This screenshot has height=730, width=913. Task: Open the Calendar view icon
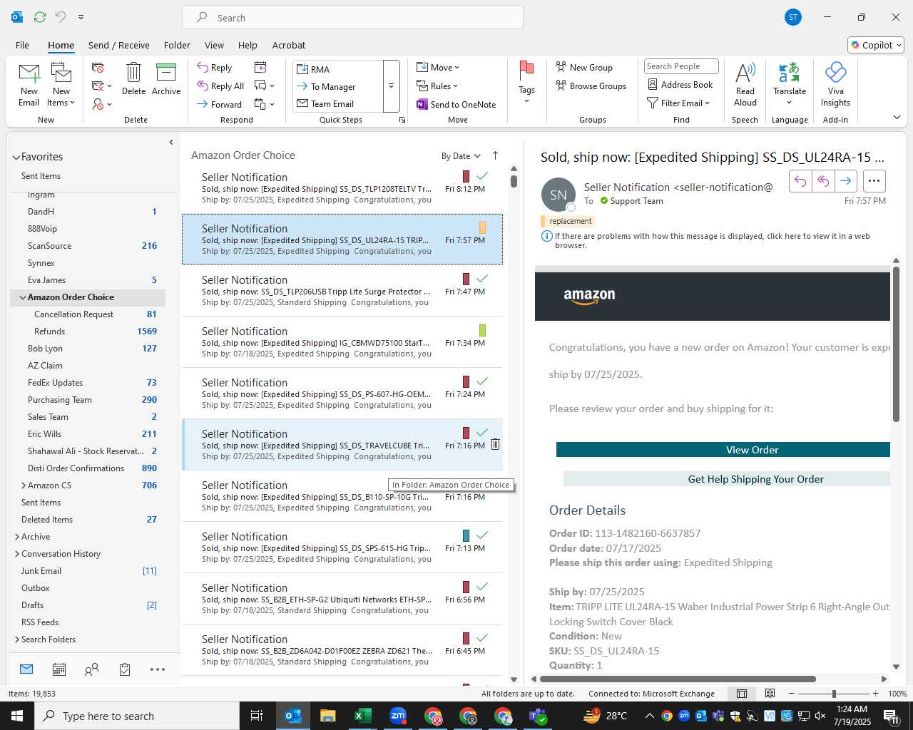pos(59,669)
